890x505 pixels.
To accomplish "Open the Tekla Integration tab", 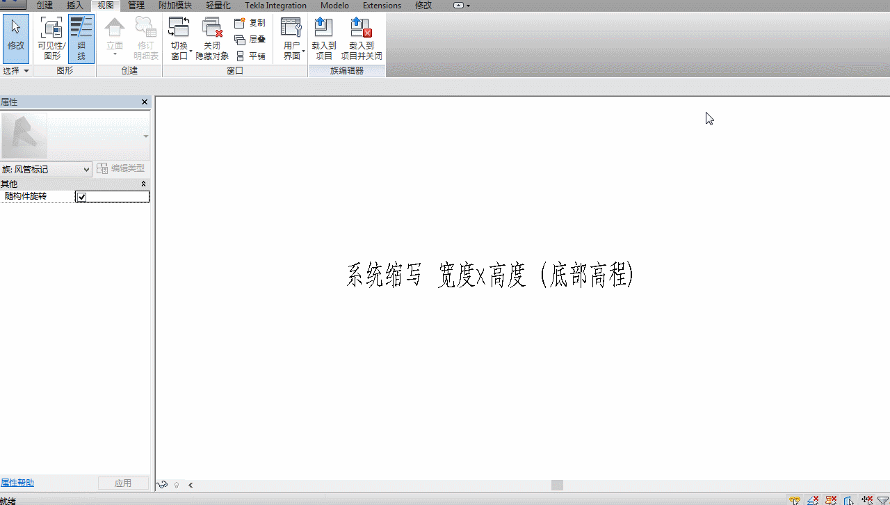I will (x=275, y=6).
